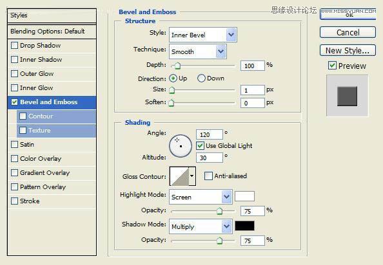
Task: Open the Style dropdown showing Inner Bevel
Action: (x=202, y=35)
